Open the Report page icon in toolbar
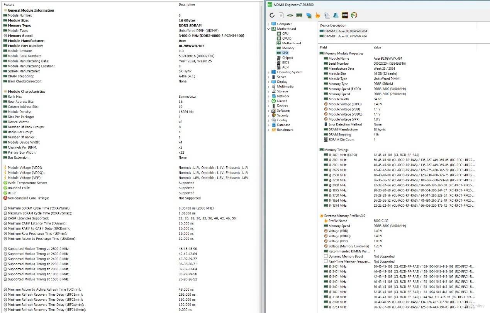This screenshot has height=313, width=490. tap(281, 15)
